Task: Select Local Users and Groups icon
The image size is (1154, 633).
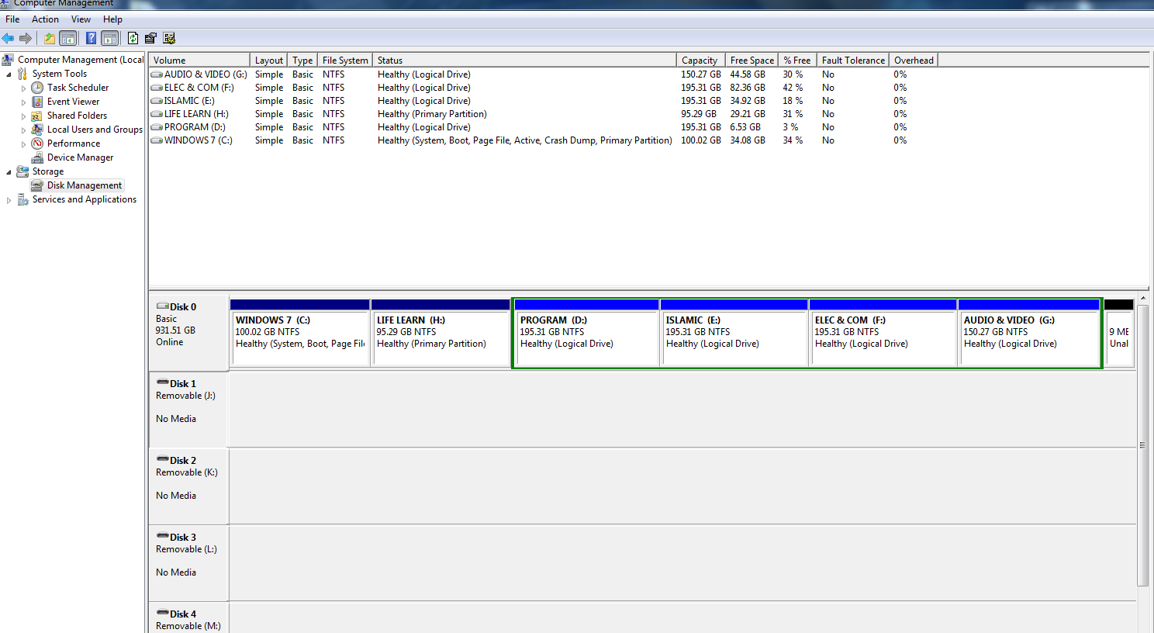Action: (37, 130)
